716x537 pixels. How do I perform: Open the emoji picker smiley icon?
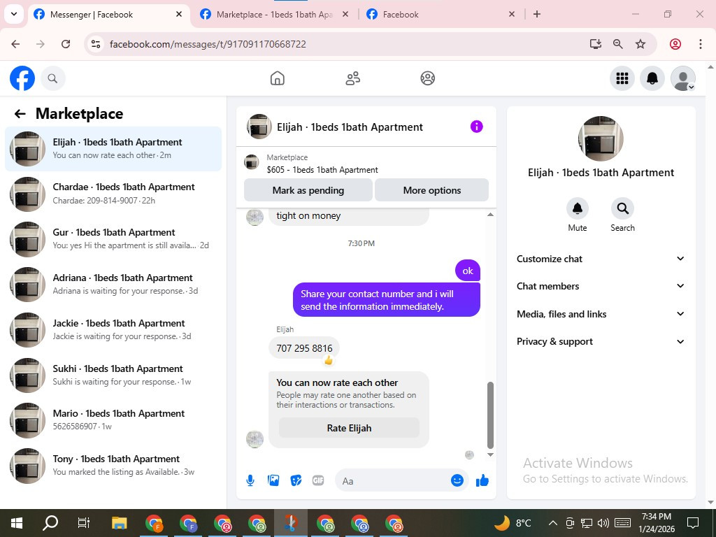[x=457, y=480]
